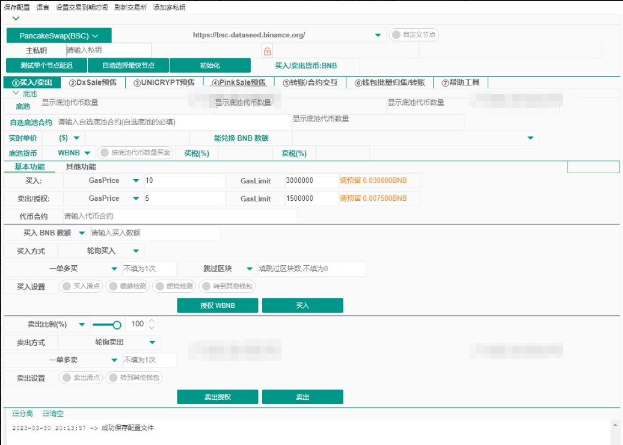Click the 自选底池合约 input field

[174, 122]
